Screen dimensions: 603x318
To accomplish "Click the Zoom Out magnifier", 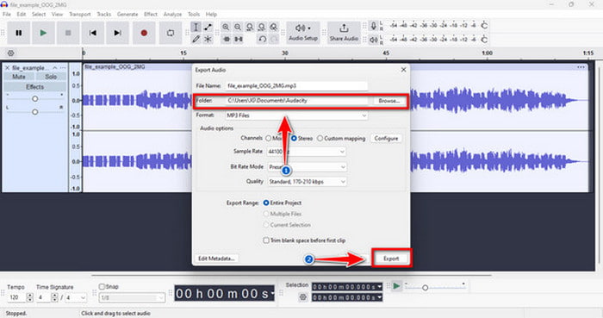I will tap(238, 27).
